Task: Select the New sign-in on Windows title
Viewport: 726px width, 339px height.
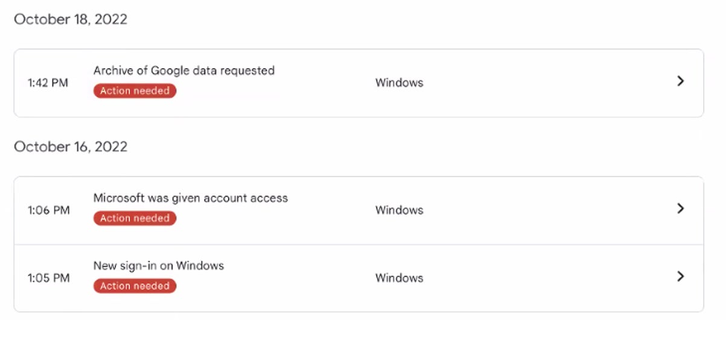Action: [x=158, y=265]
